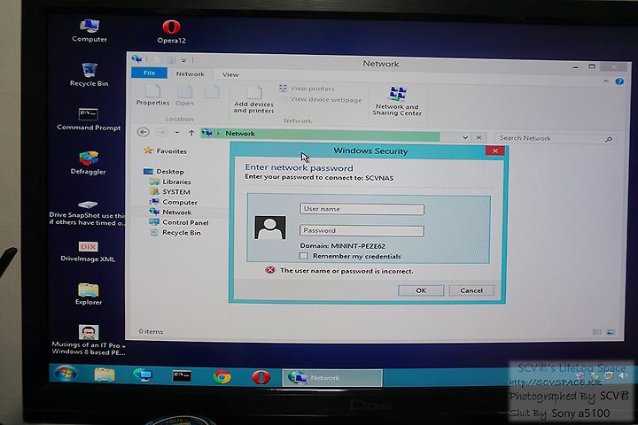Click the search magnifier icon
Image resolution: width=638 pixels, height=425 pixels.
pos(609,139)
